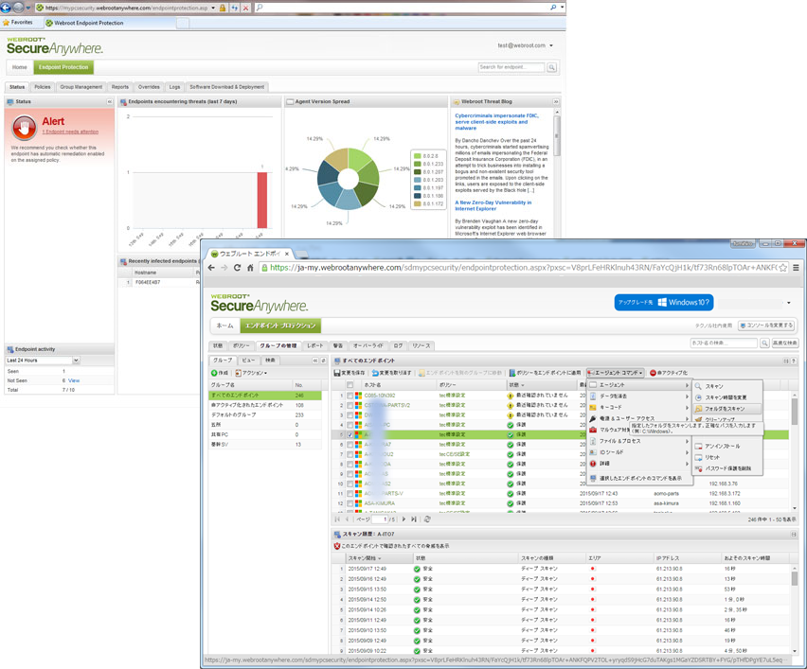This screenshot has height=669, width=807.
Task: Click the Scan (スキャン) magnifier icon in submenu
Action: [698, 386]
